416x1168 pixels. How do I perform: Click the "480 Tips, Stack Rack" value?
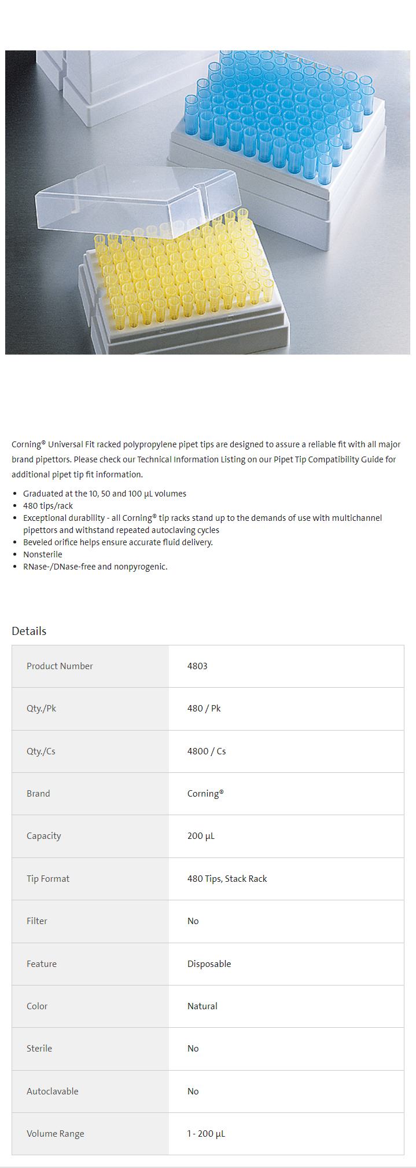point(227,879)
